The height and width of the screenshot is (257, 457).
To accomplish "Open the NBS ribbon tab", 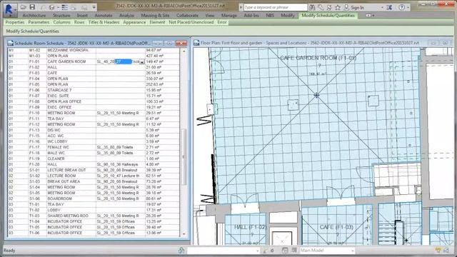I will click(x=270, y=16).
